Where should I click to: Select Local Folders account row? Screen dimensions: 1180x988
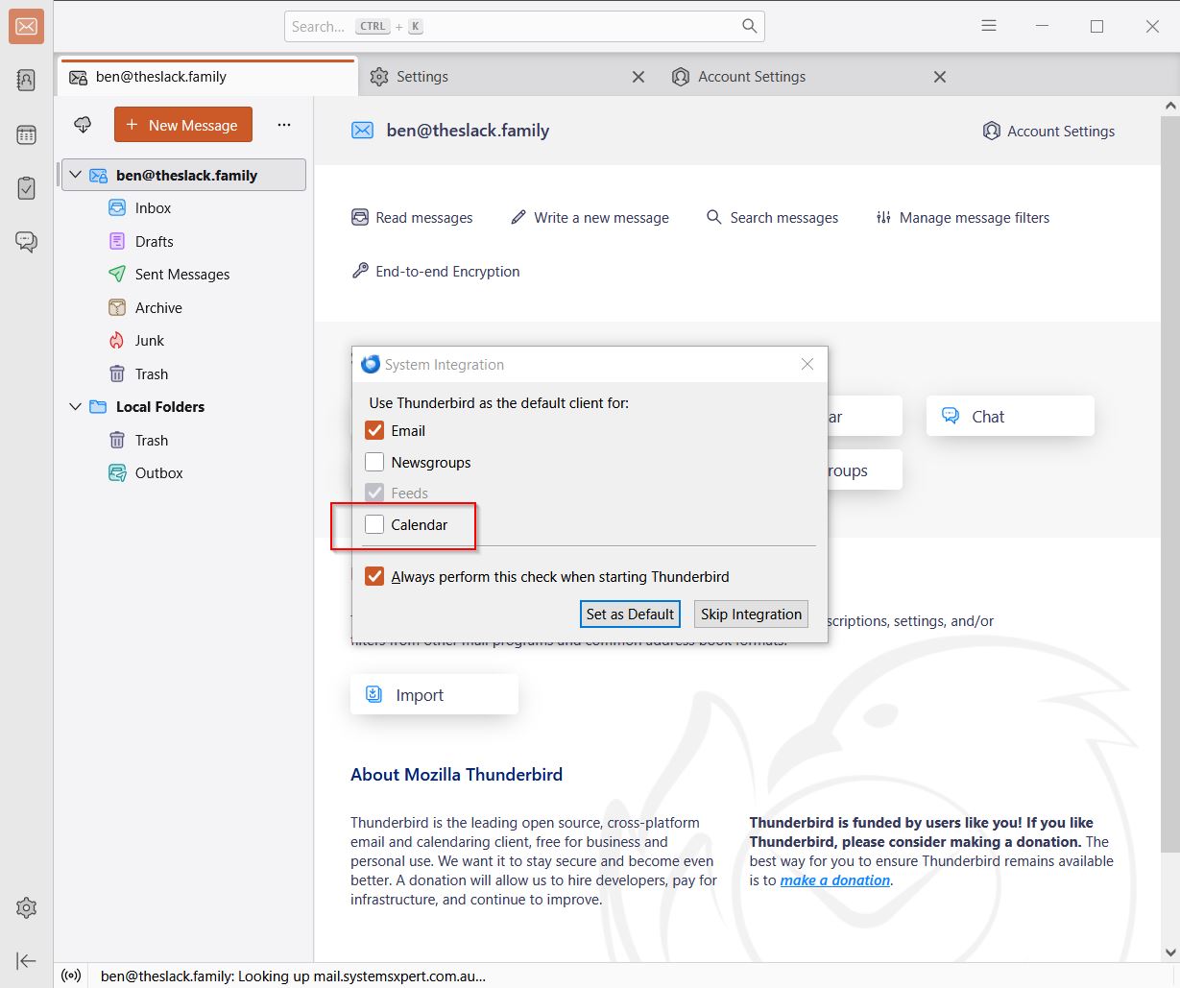(183, 407)
